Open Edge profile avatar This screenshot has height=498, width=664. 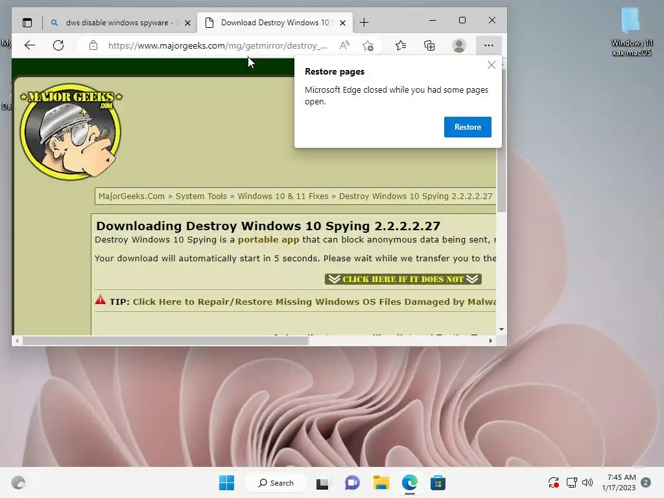pos(459,45)
